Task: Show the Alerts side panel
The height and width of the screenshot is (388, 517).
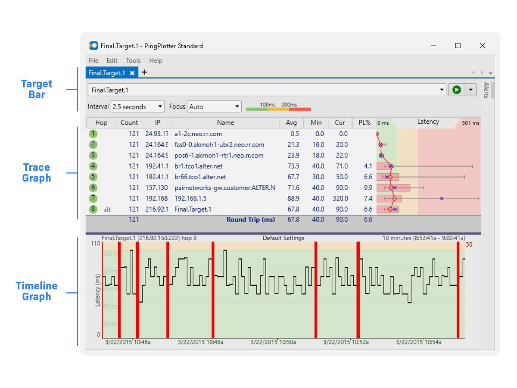Action: point(486,91)
